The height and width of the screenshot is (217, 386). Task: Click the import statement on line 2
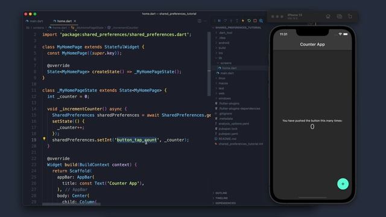[116, 35]
